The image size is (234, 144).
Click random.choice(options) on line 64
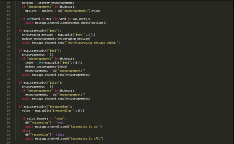[87, 23]
